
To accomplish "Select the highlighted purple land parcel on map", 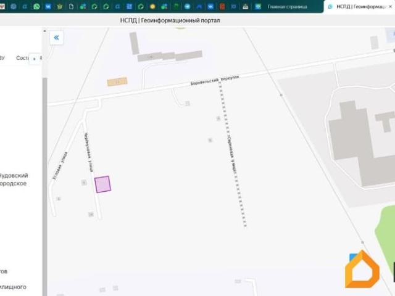I will coord(103,184).
